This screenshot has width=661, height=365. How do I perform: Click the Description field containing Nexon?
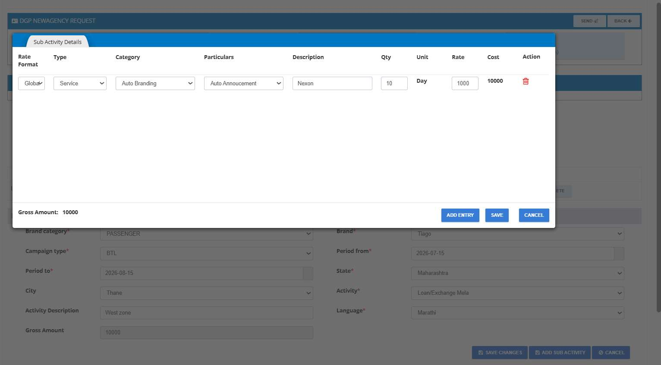332,83
